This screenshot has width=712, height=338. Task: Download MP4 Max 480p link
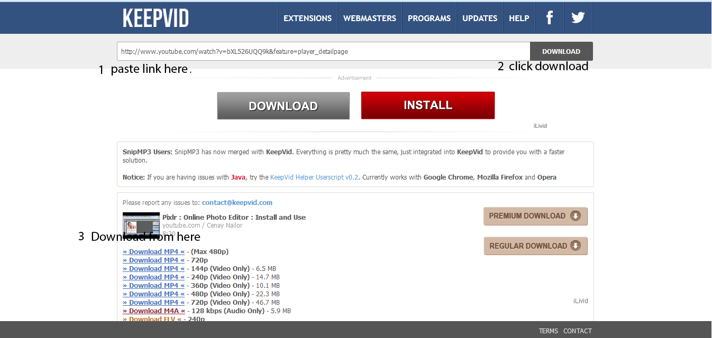click(154, 252)
